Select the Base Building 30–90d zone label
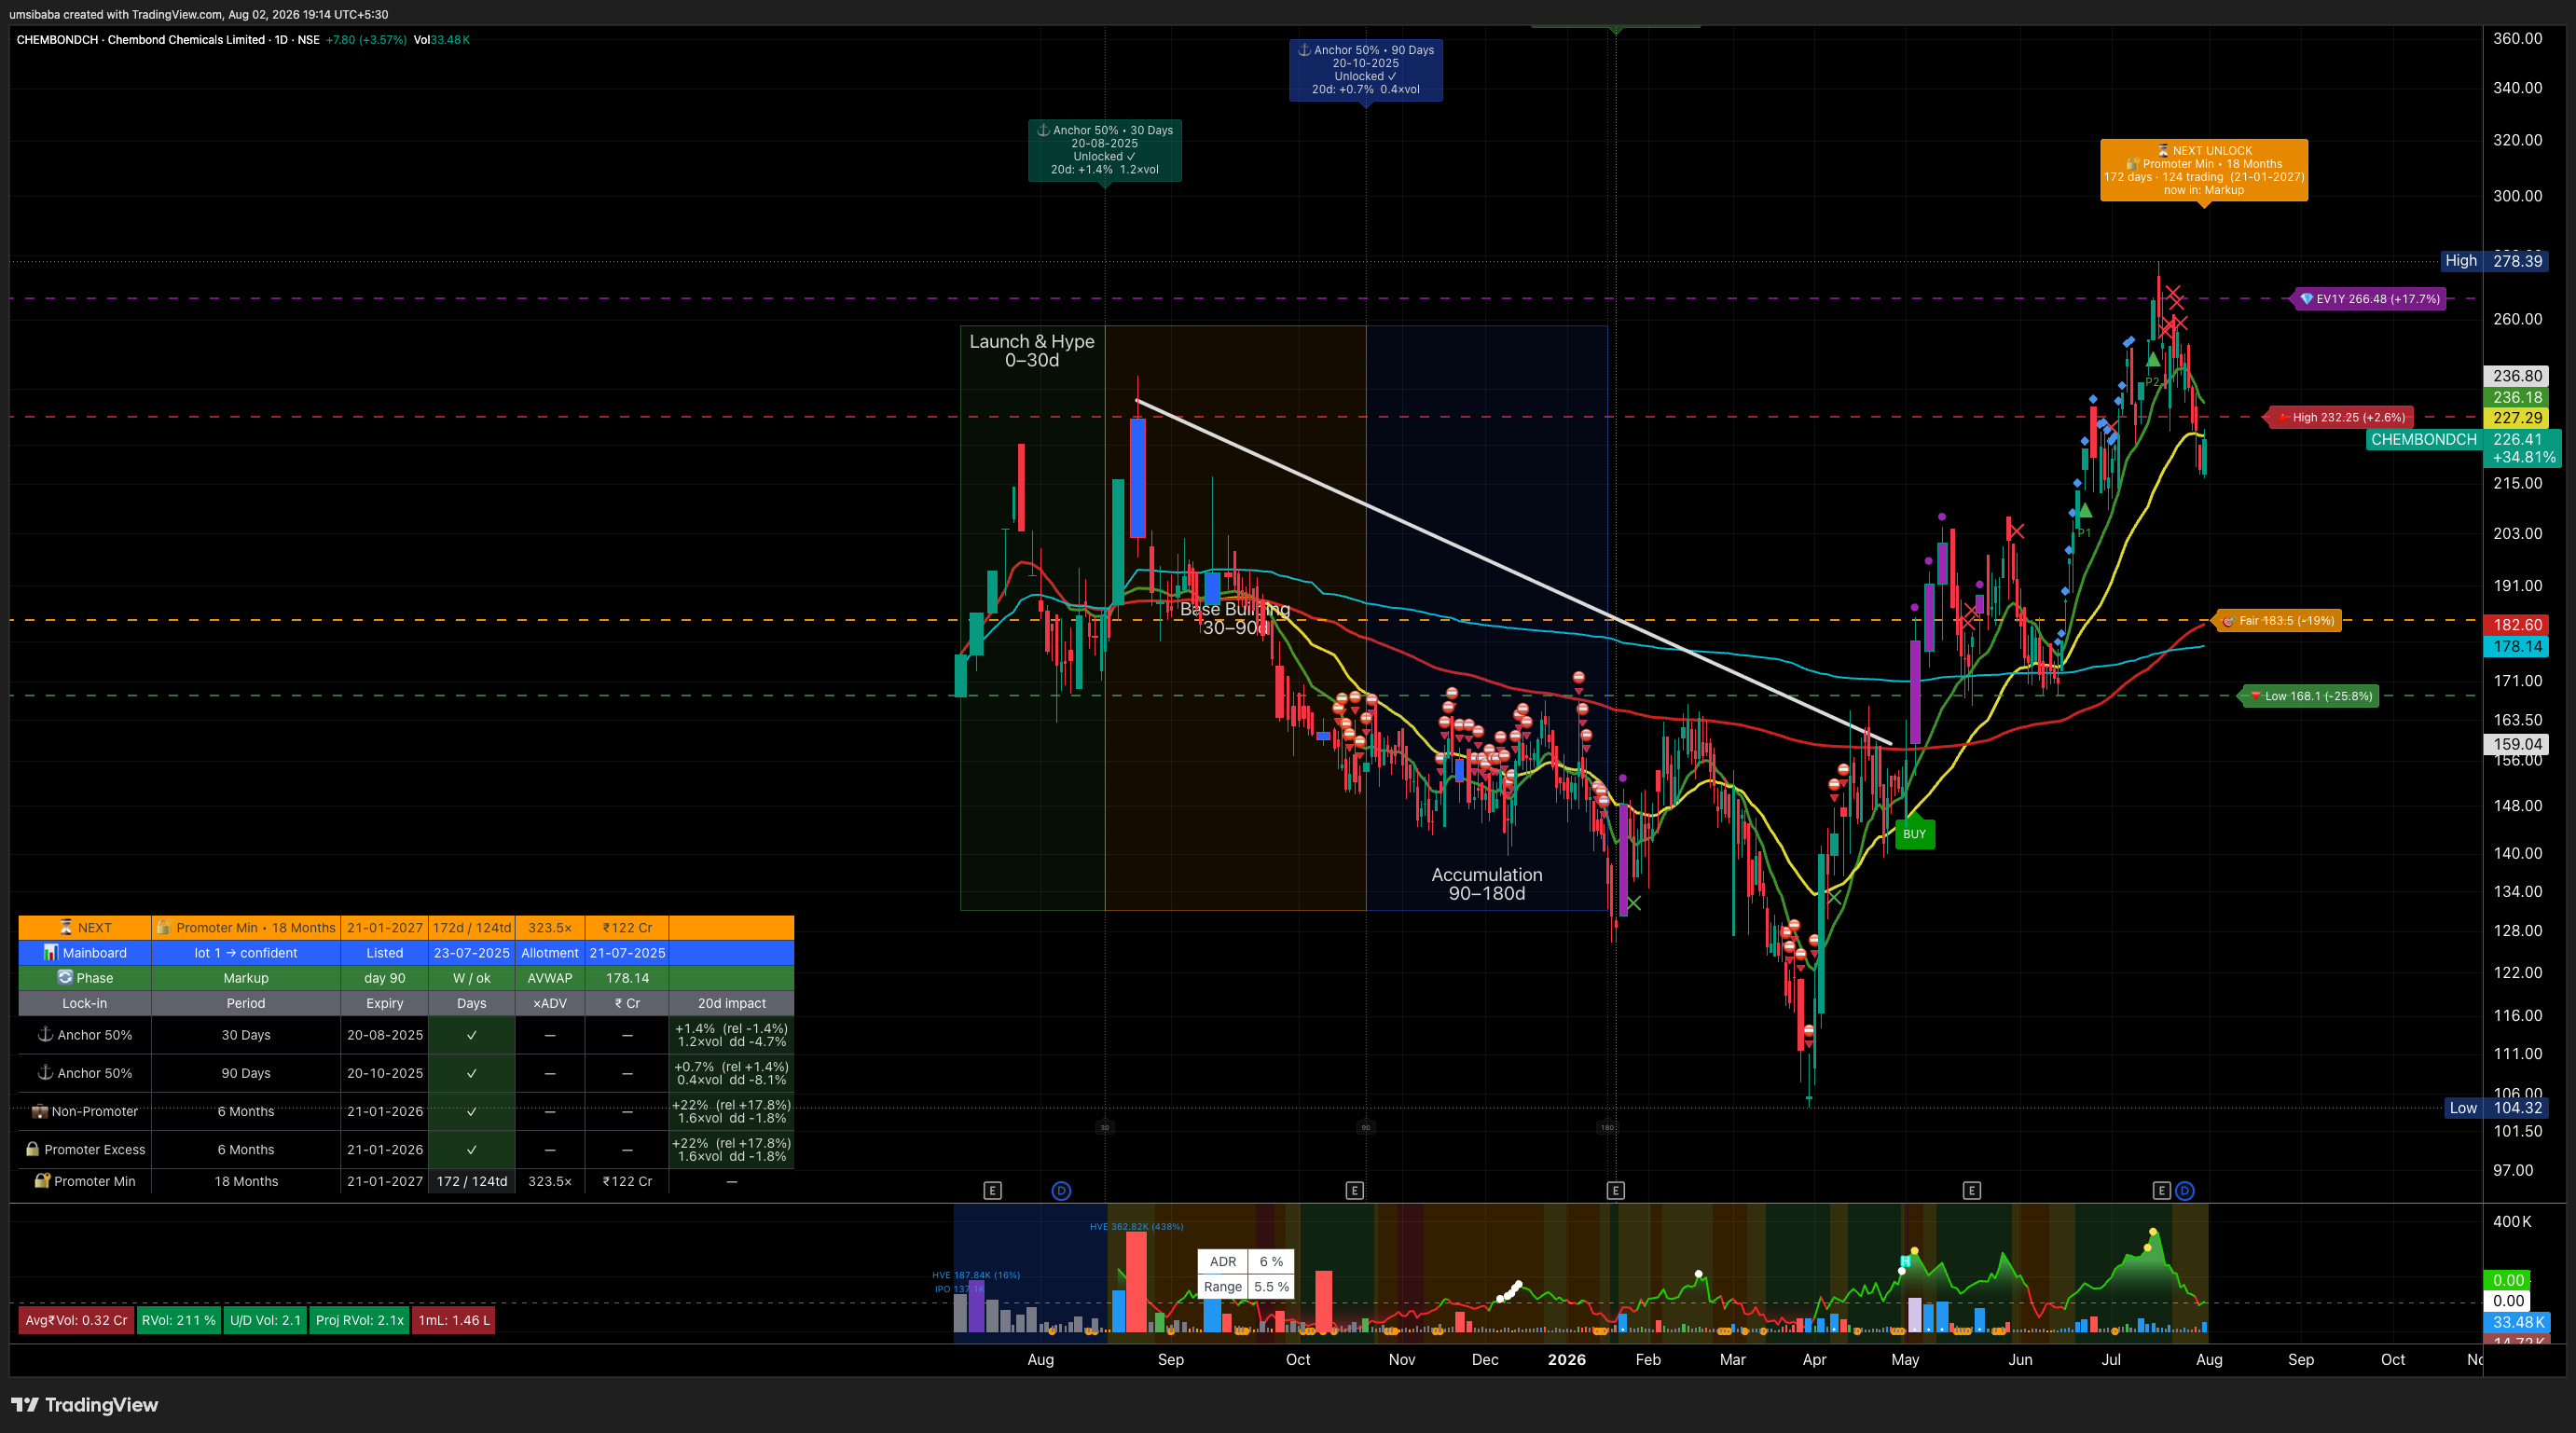The image size is (2576, 1433). pos(1235,618)
